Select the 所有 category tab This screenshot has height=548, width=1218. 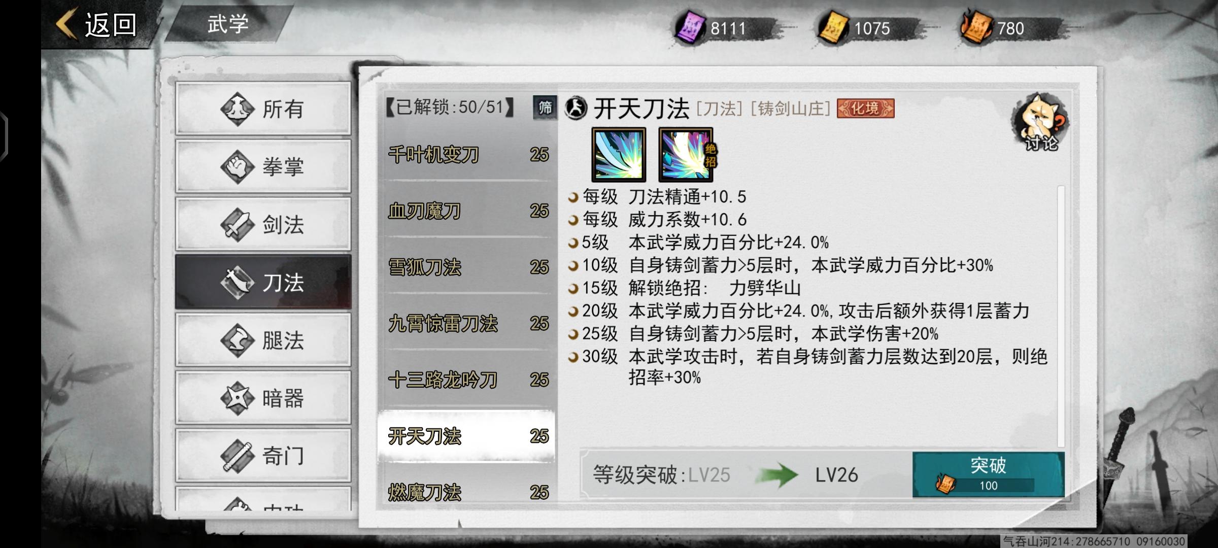263,109
